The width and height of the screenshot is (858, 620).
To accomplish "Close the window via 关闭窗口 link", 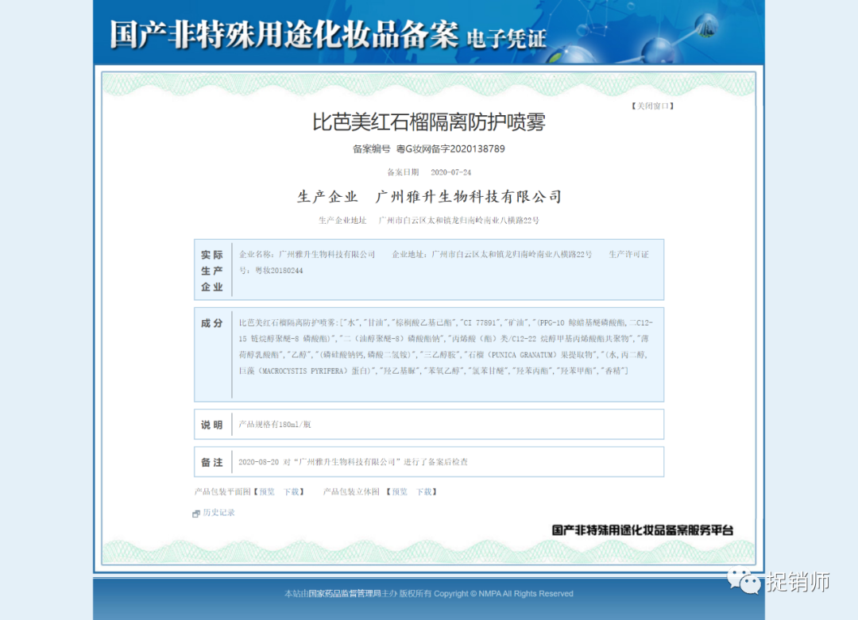I will tap(652, 106).
